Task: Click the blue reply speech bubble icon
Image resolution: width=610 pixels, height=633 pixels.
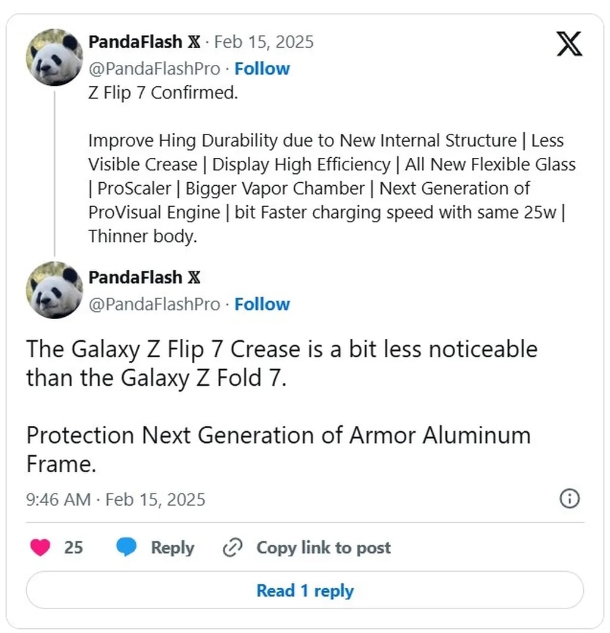Action: pyautogui.click(x=126, y=547)
